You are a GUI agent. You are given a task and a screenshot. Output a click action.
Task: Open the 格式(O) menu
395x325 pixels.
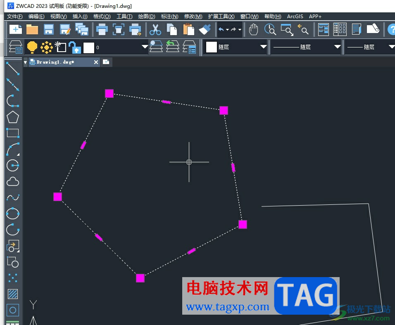pyautogui.click(x=102, y=17)
